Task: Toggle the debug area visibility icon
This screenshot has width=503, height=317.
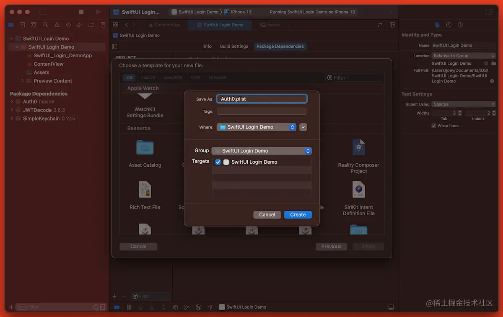Action: tap(391, 307)
